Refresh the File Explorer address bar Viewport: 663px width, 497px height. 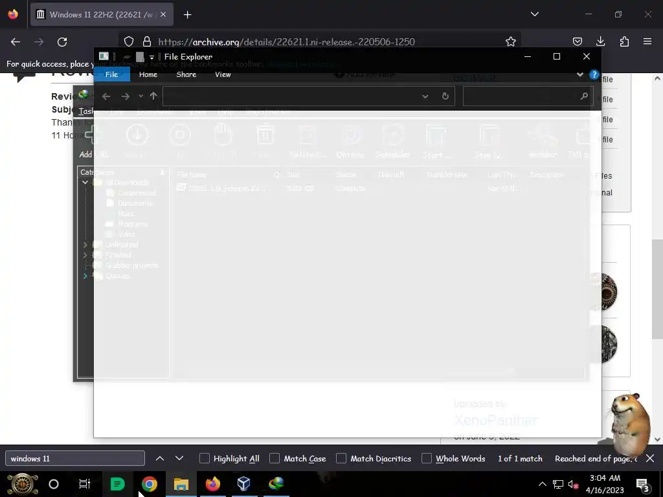point(445,96)
